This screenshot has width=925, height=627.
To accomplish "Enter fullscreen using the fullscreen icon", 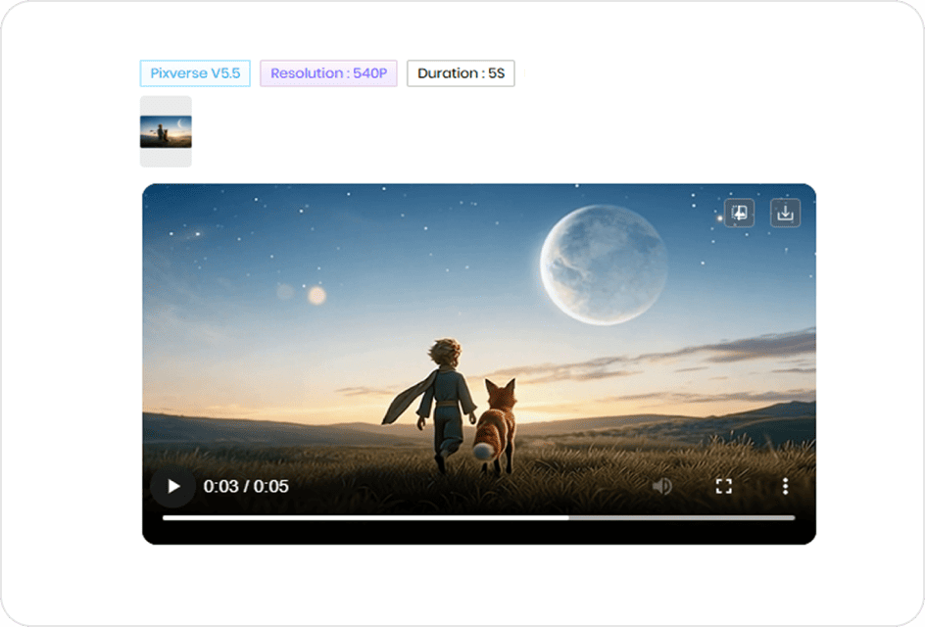I will [x=724, y=486].
